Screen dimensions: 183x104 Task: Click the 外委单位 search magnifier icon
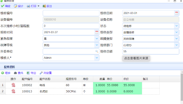point(97,51)
